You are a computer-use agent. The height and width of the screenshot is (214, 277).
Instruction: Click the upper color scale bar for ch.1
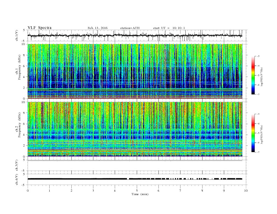click(x=253, y=75)
